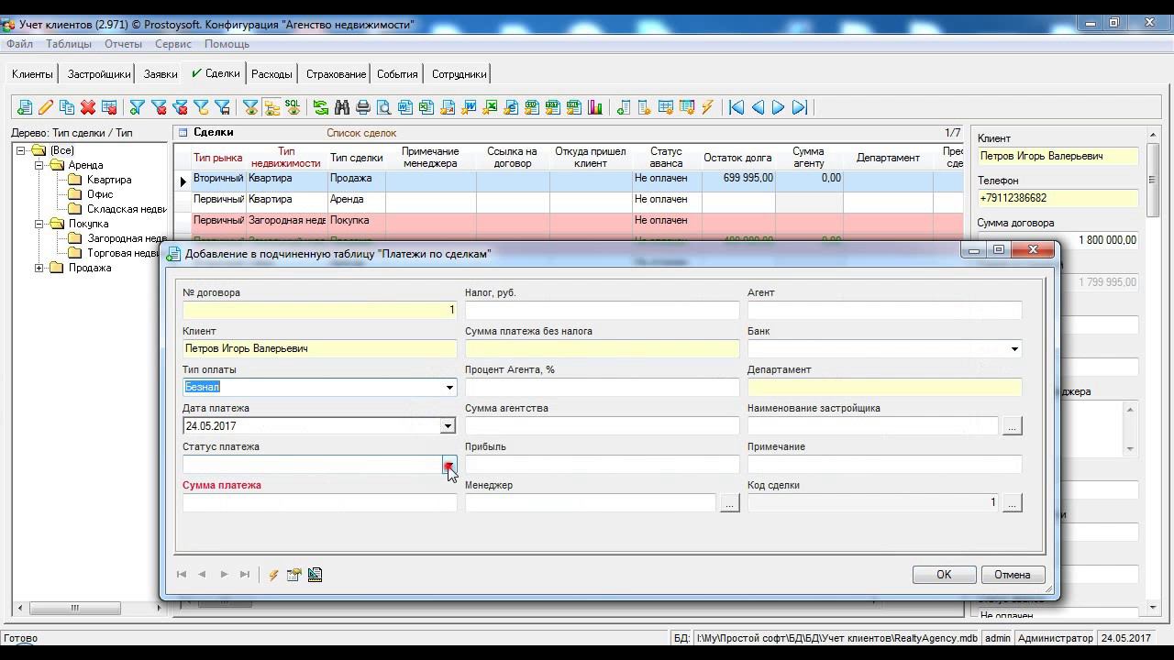The height and width of the screenshot is (660, 1174).
Task: Click the pencil edit record icon
Action: pos(46,107)
